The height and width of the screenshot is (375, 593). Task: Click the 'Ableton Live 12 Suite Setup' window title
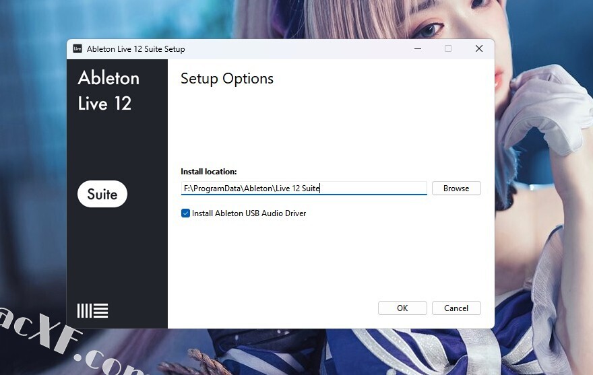(x=135, y=49)
